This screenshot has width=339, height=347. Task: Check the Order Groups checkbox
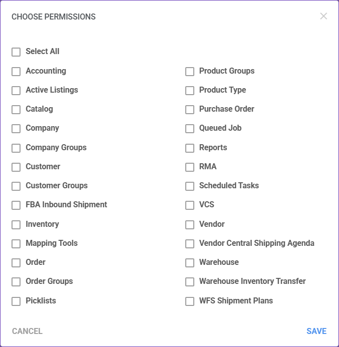[x=16, y=282]
